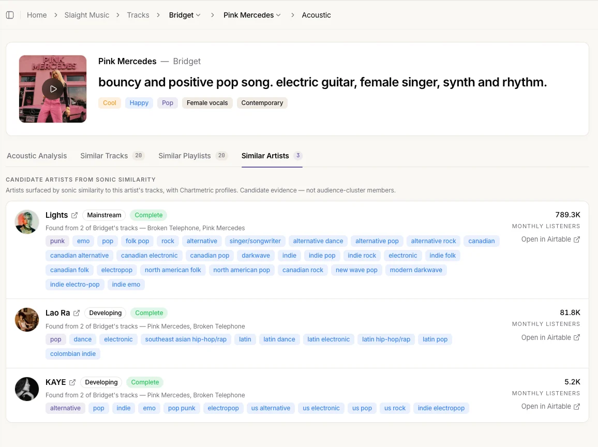Click the indie electropop tag
Viewport: 598px width, 447px height.
pyautogui.click(x=441, y=408)
